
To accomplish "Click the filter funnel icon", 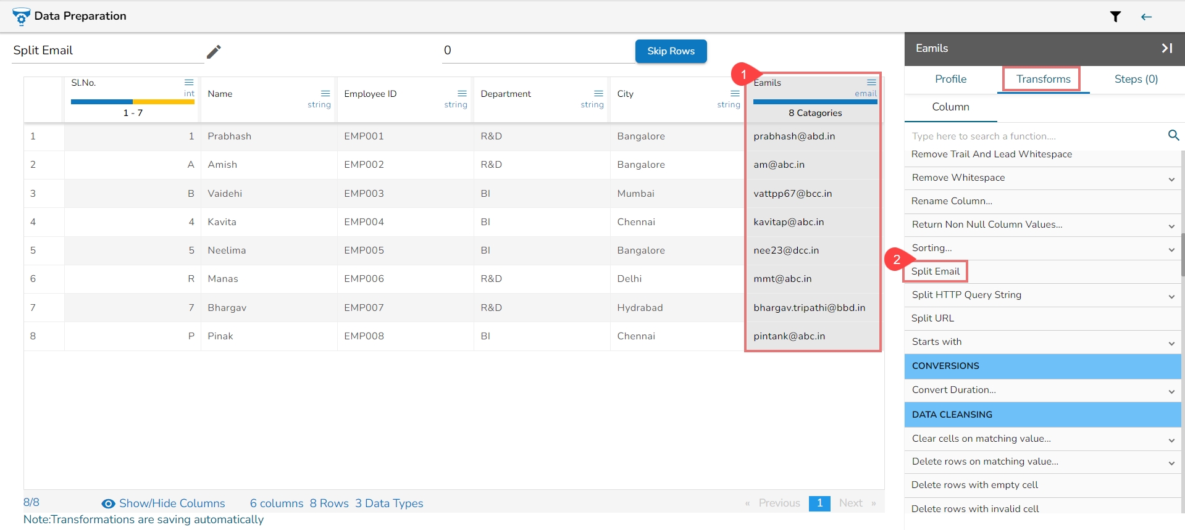I will pos(1115,17).
